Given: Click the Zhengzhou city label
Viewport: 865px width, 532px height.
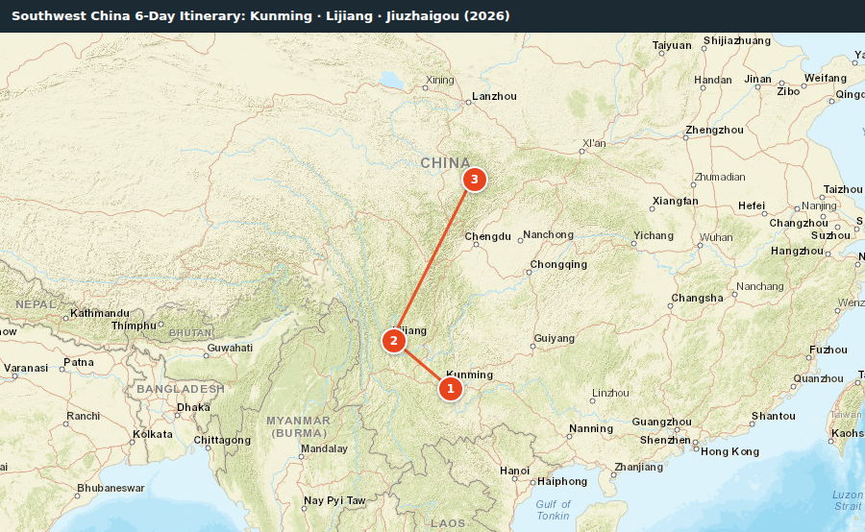Looking at the screenshot, I should (x=714, y=130).
